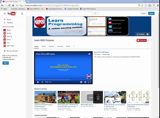
Task: Click the channel watermark in the video
Action: 89,76
